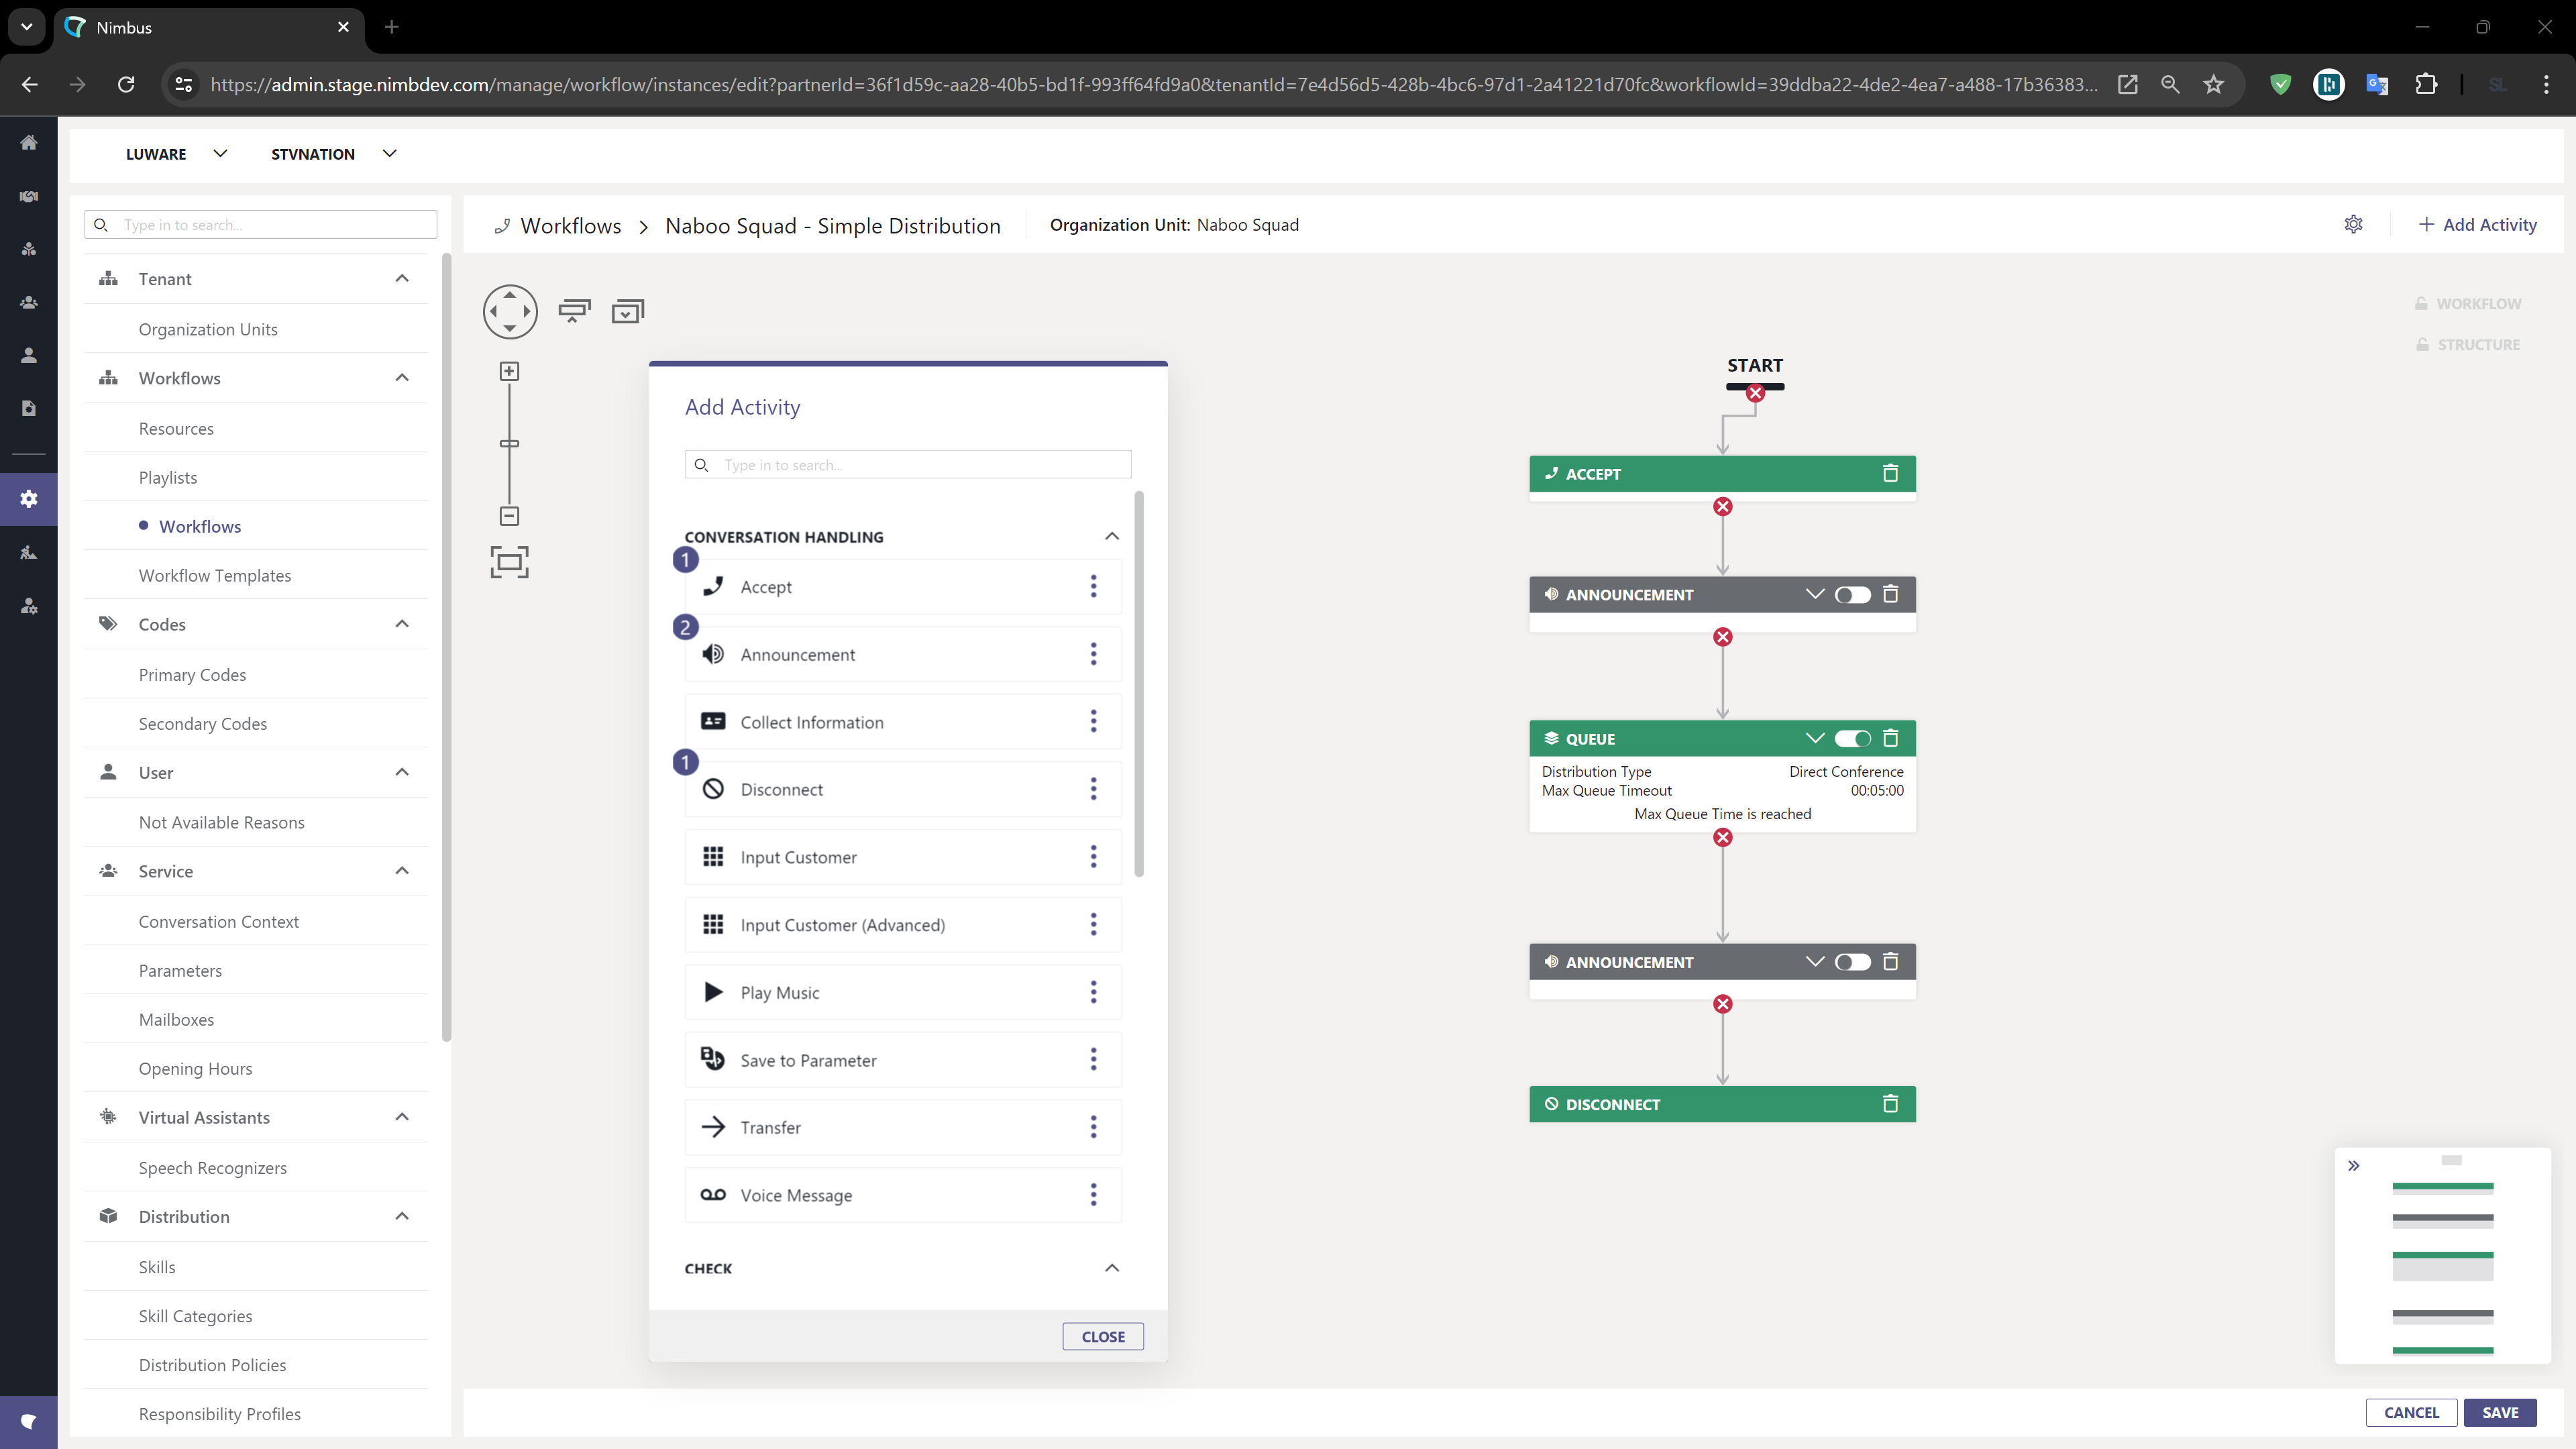Zoom out with the minus icon

[509, 516]
